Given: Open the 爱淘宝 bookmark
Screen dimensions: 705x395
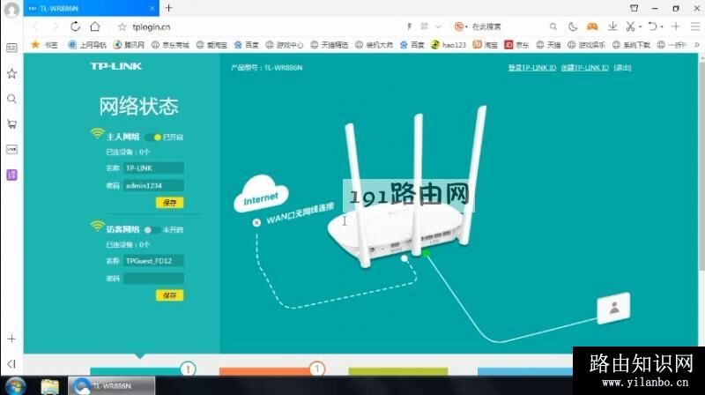Looking at the screenshot, I should click(211, 45).
